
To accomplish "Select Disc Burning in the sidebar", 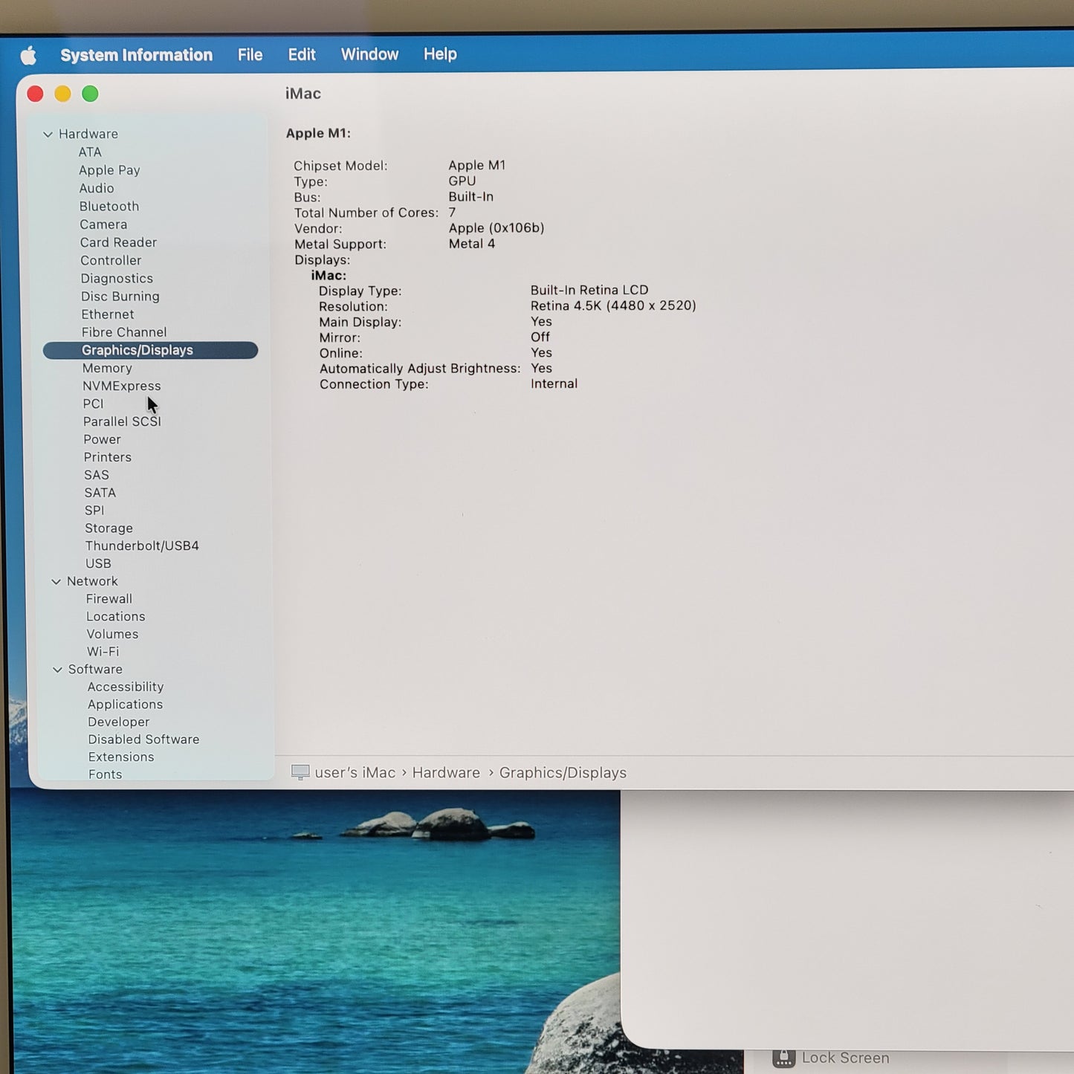I will [120, 297].
